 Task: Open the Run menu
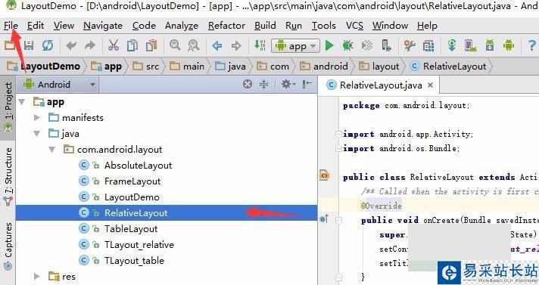click(294, 26)
